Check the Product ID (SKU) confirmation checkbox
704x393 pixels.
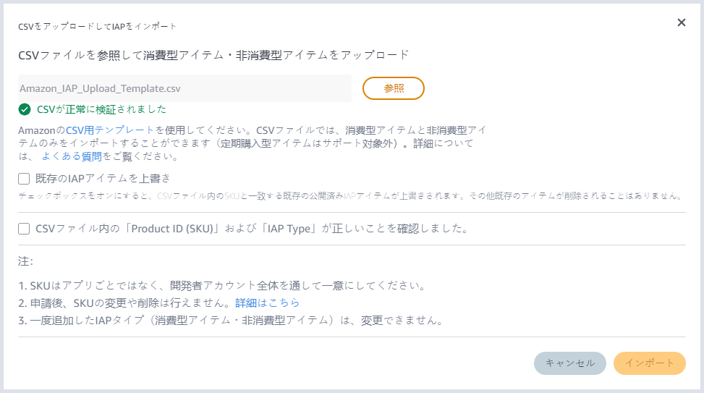coord(24,229)
